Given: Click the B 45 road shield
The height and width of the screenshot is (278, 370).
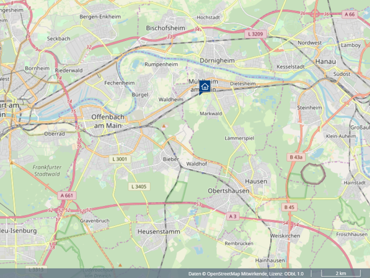Looking at the screenshot, I should [x=289, y=207].
